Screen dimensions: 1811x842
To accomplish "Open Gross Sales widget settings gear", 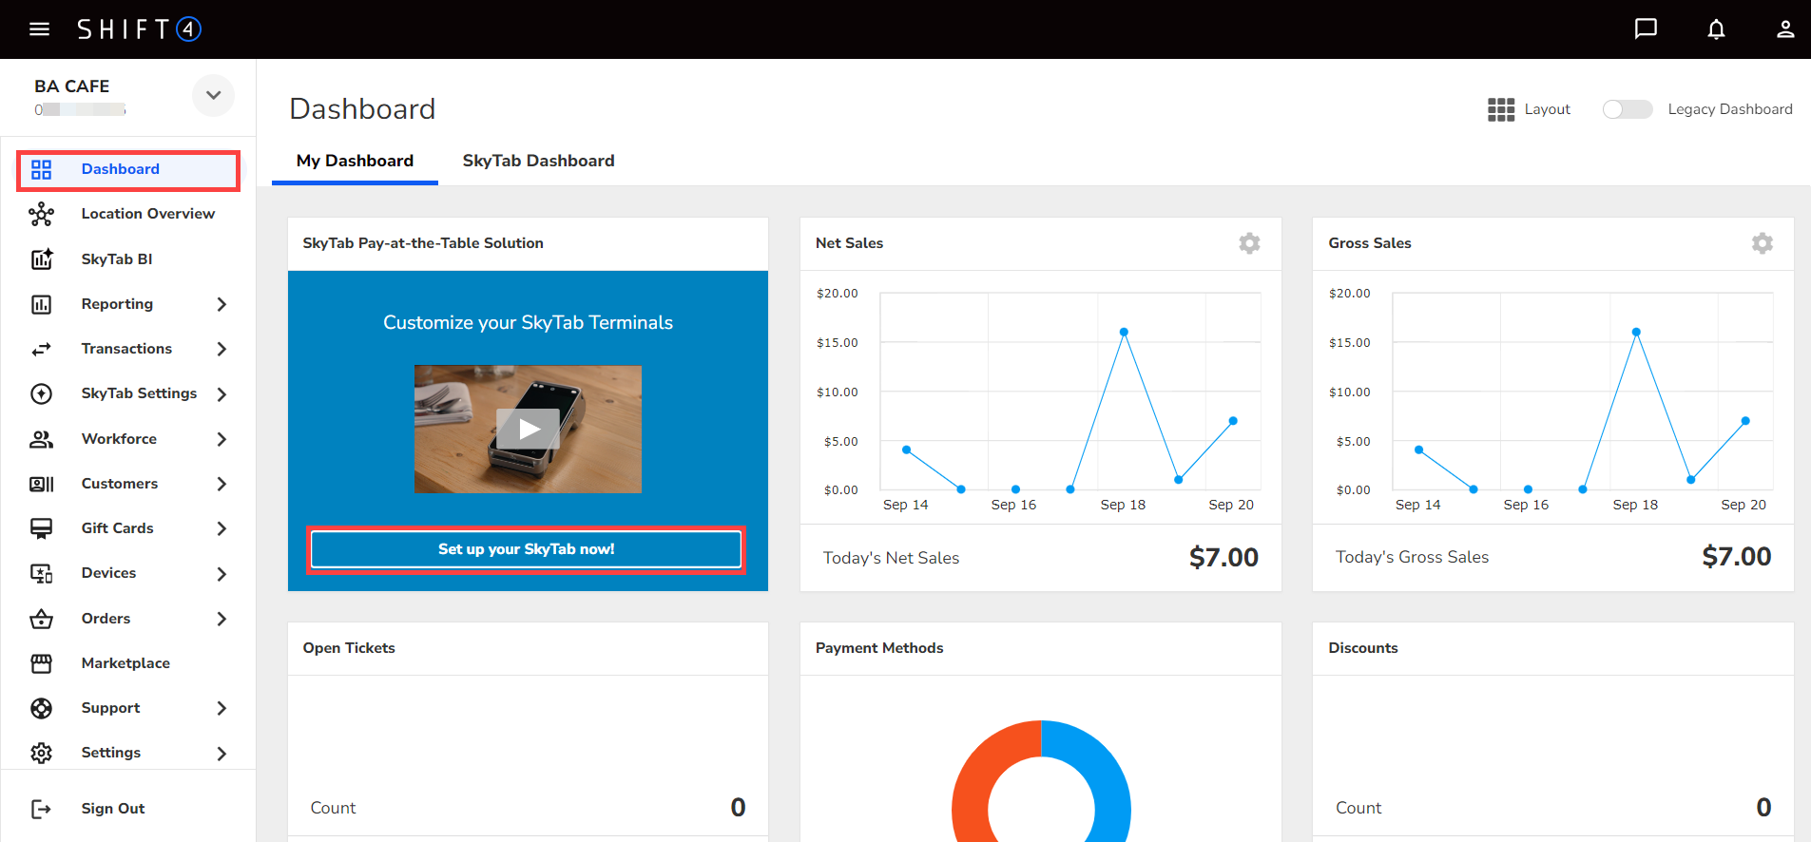I will coord(1762,243).
